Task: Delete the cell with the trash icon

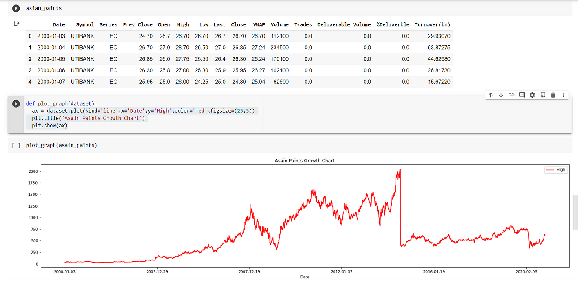Action: click(x=553, y=95)
